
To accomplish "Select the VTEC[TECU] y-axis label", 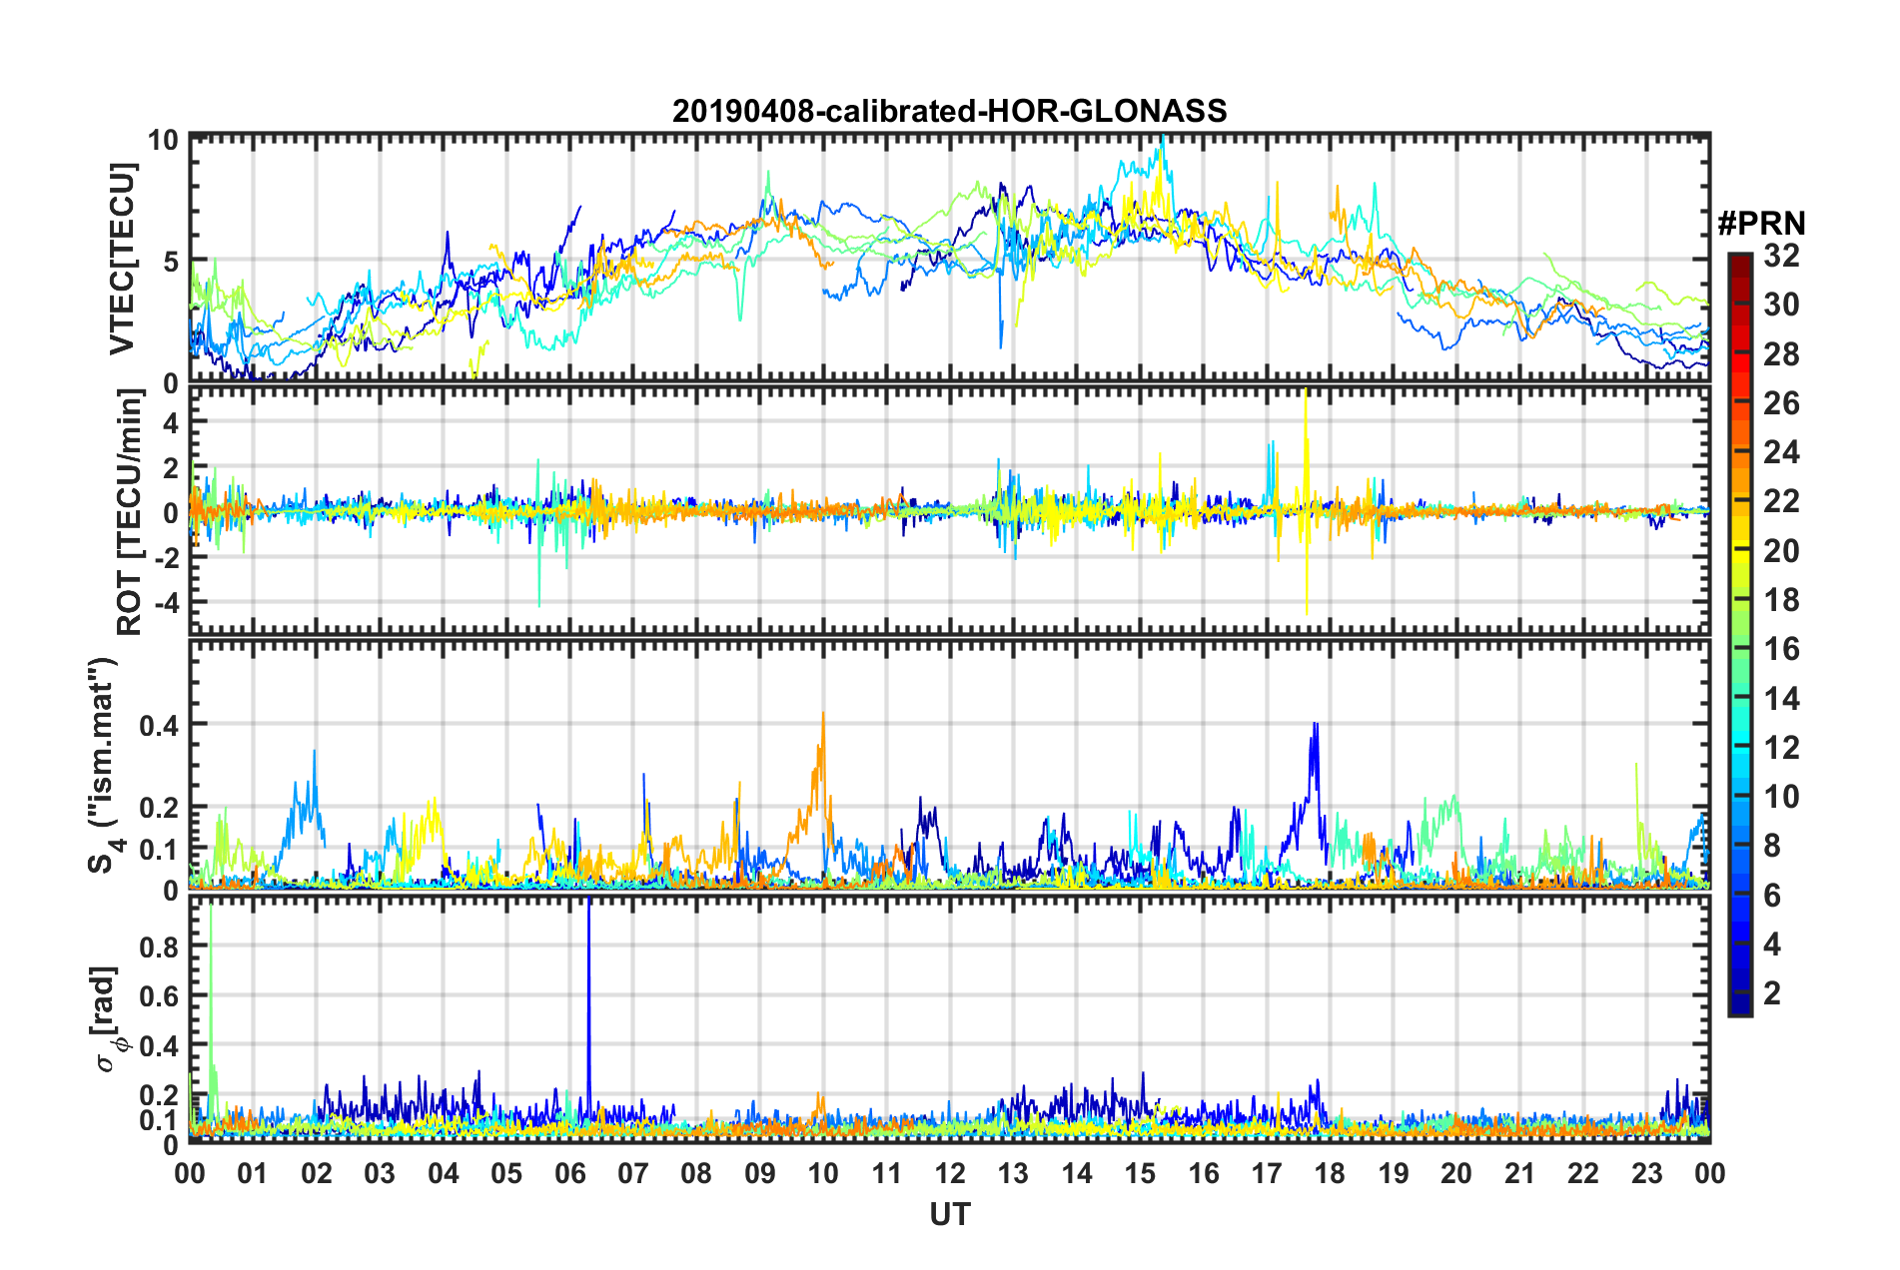I will (x=121, y=259).
